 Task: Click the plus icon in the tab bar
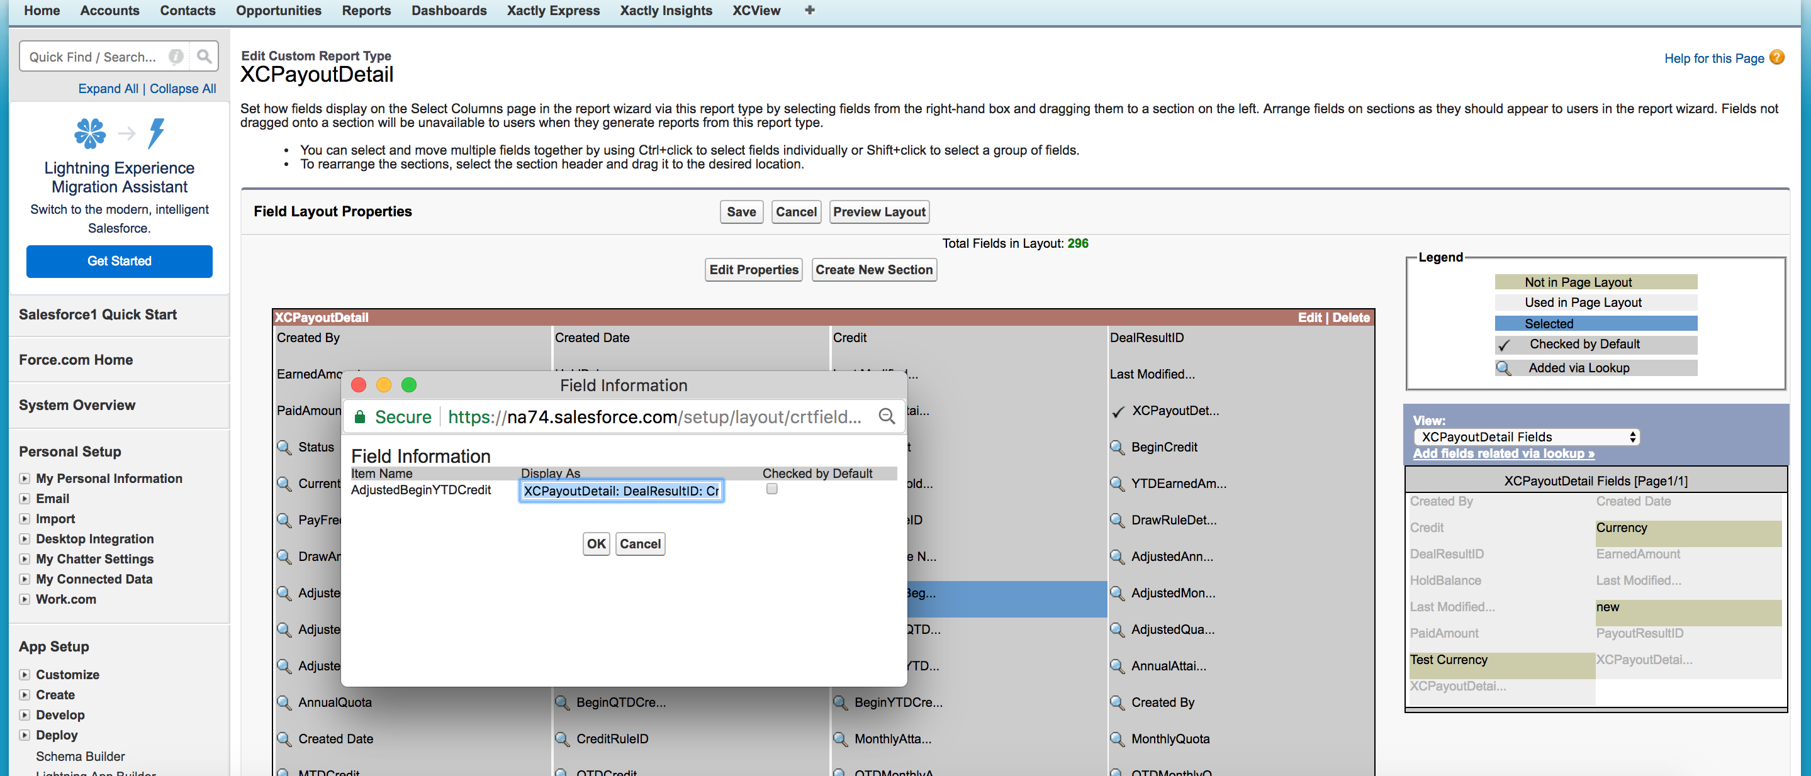pyautogui.click(x=810, y=10)
